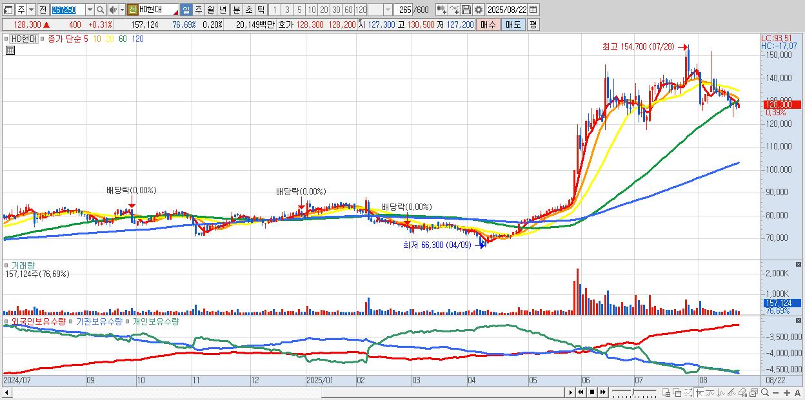The image size is (805, 400).
Task: Click the table grid icon under HD현대
Action: pyautogui.click(x=10, y=50)
